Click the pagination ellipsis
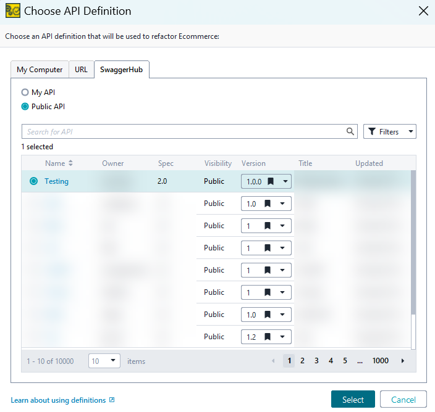Screen dimensions: 435x412 point(360,361)
